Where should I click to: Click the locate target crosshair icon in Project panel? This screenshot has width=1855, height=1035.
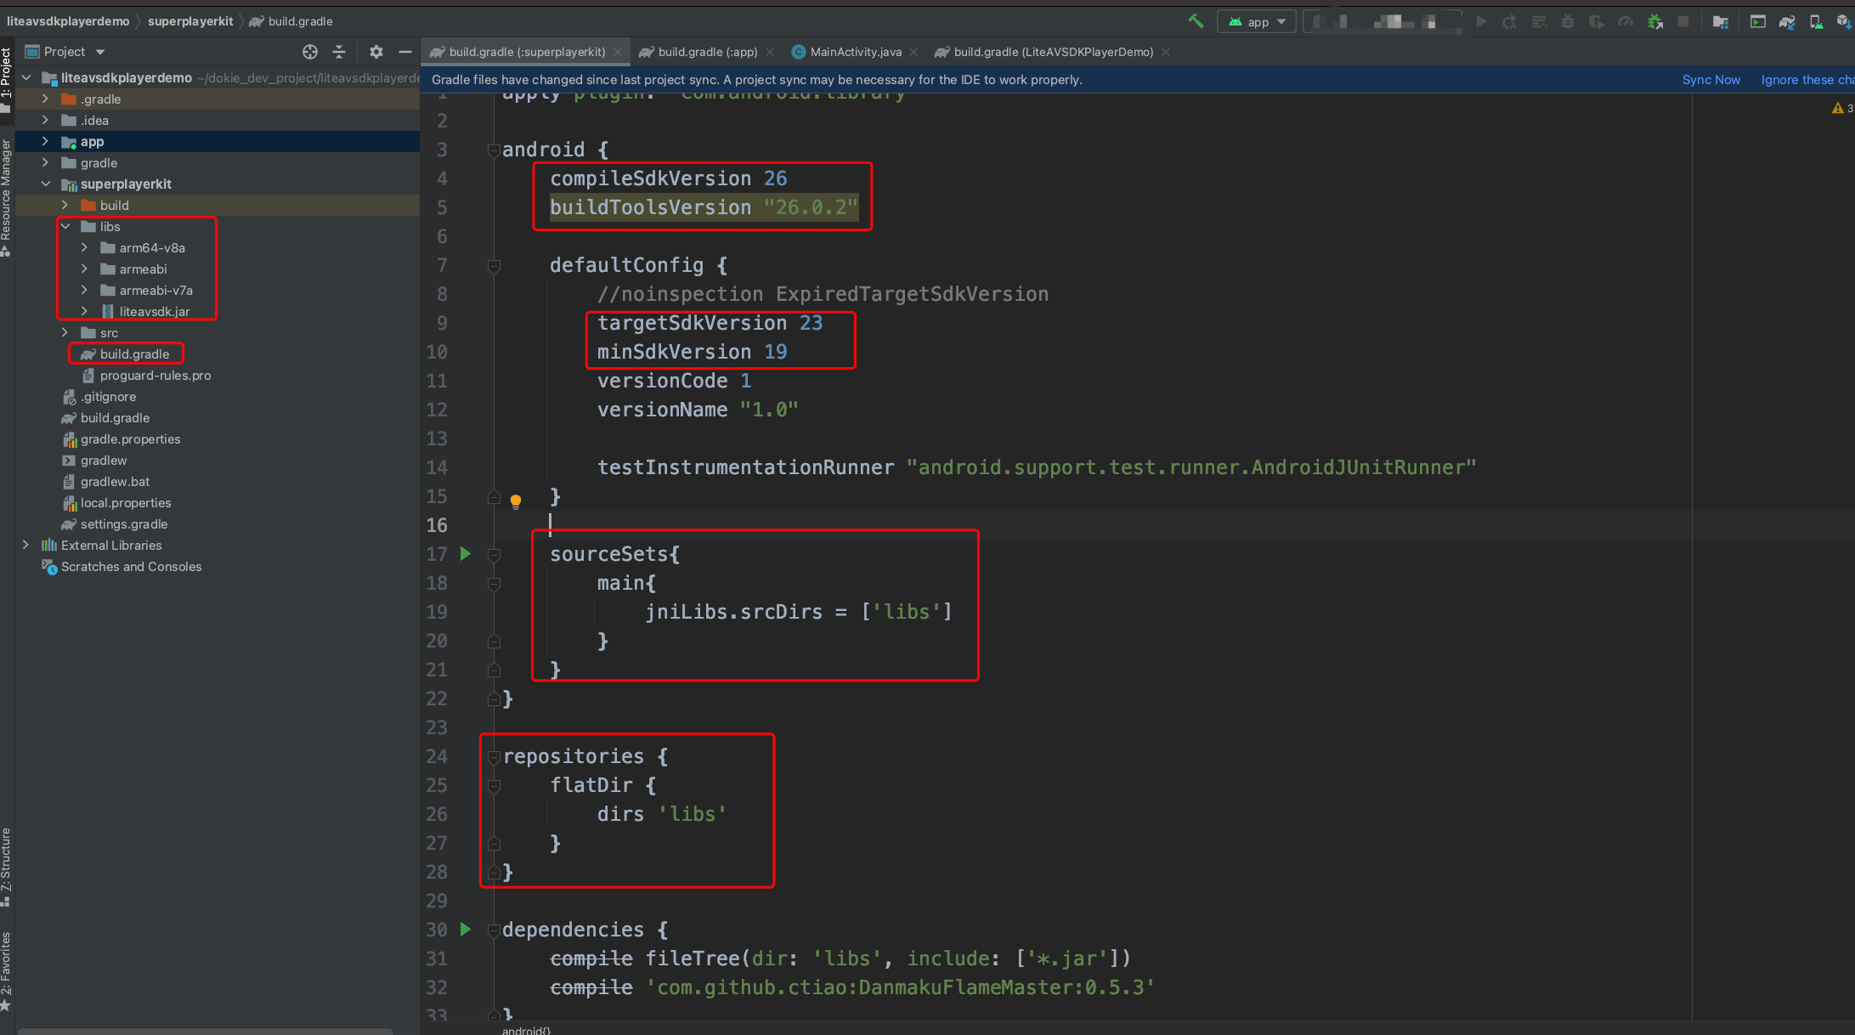pyautogui.click(x=310, y=52)
